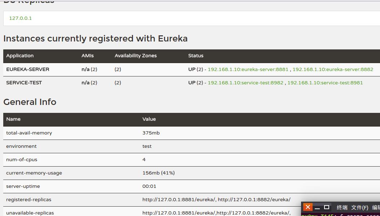
Task: Select the 'test' environment value
Action: (x=147, y=146)
